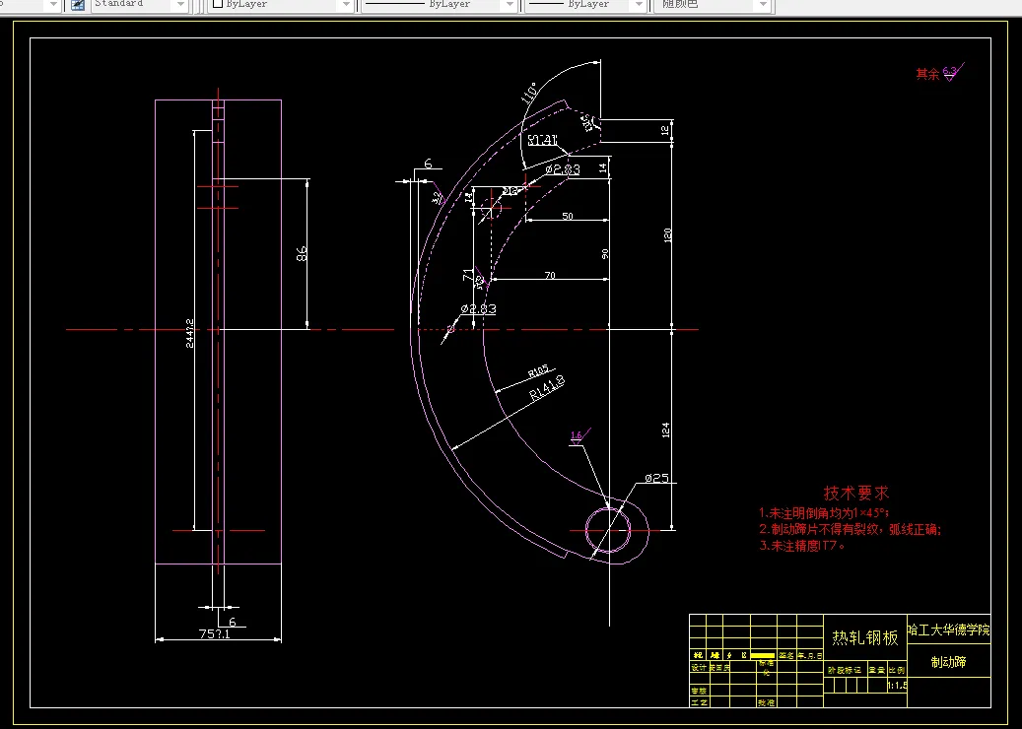Select the 哈工大华德学院 title text

point(948,630)
